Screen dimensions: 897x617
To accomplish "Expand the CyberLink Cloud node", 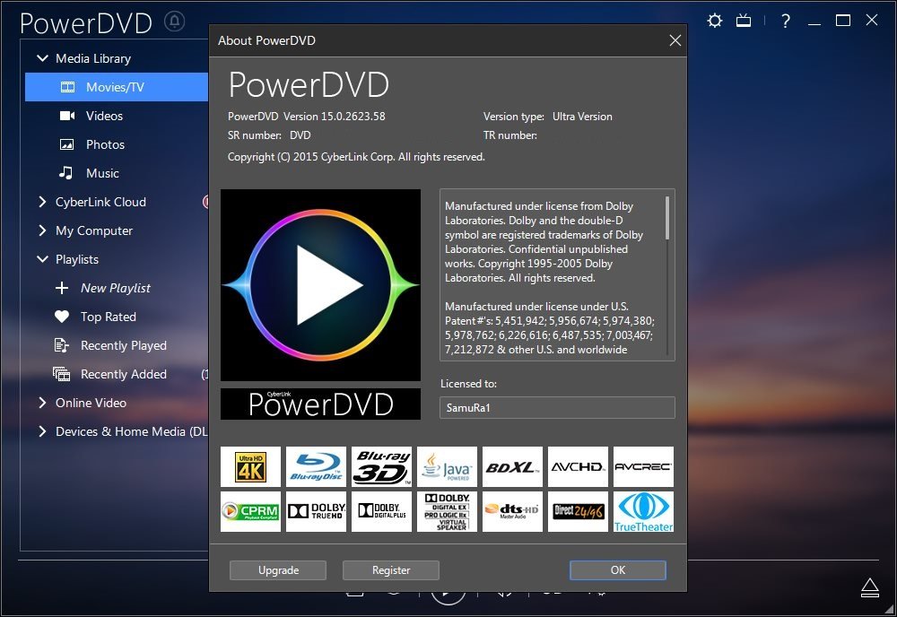I will click(x=42, y=201).
